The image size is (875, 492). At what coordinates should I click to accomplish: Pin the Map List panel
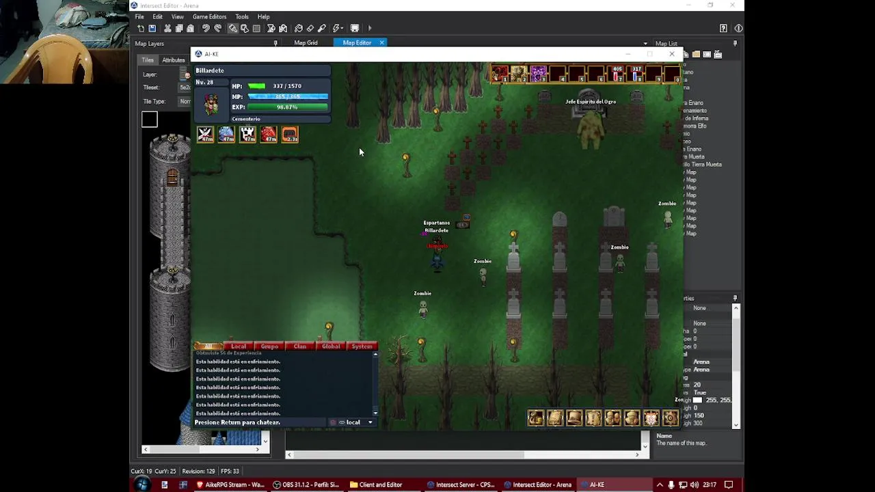coord(735,44)
